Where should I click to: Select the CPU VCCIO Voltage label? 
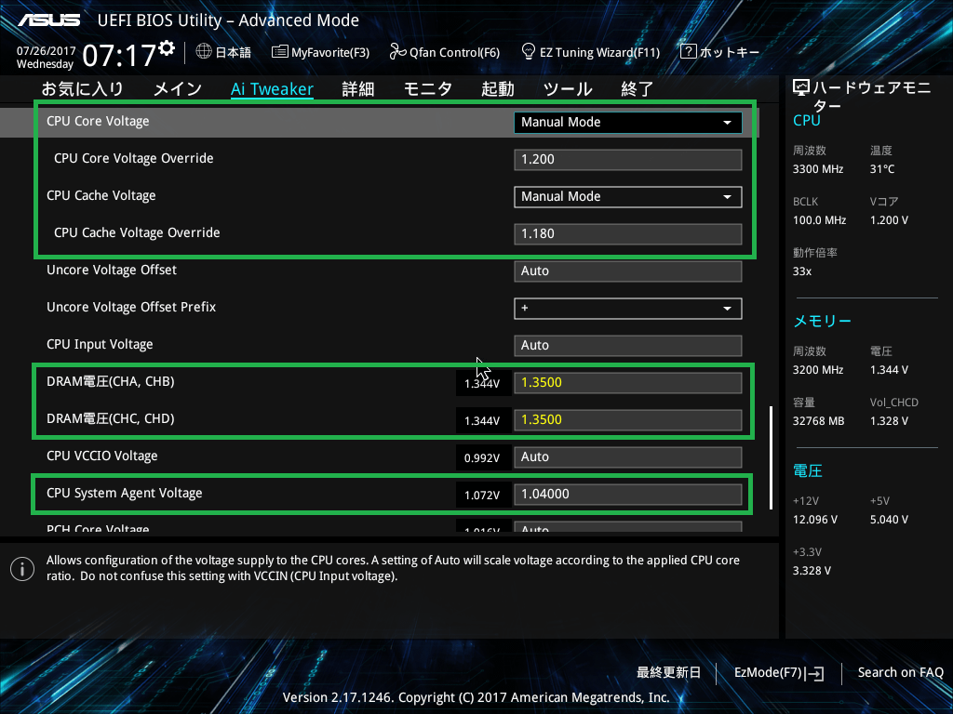(x=102, y=456)
